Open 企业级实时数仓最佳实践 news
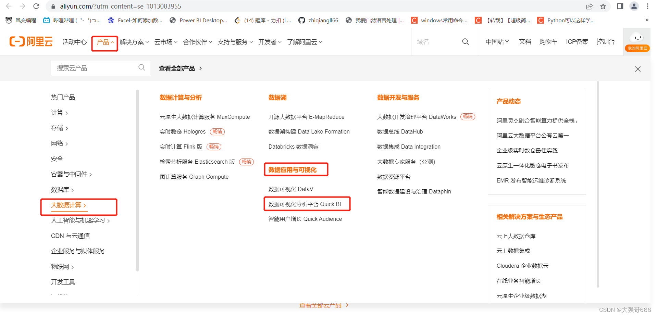This screenshot has width=656, height=316. coord(527,150)
